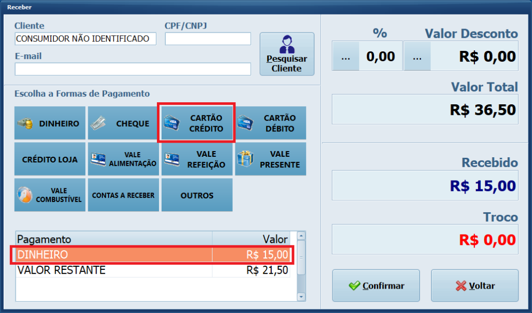Pick the Vale Presente gift option
Image resolution: width=532 pixels, height=313 pixels.
[x=270, y=159]
